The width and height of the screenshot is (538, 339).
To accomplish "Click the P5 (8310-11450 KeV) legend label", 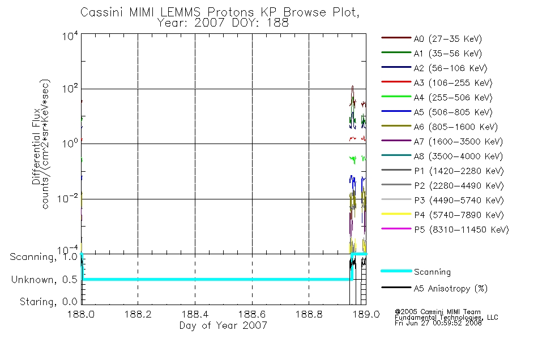I will coord(462,230).
